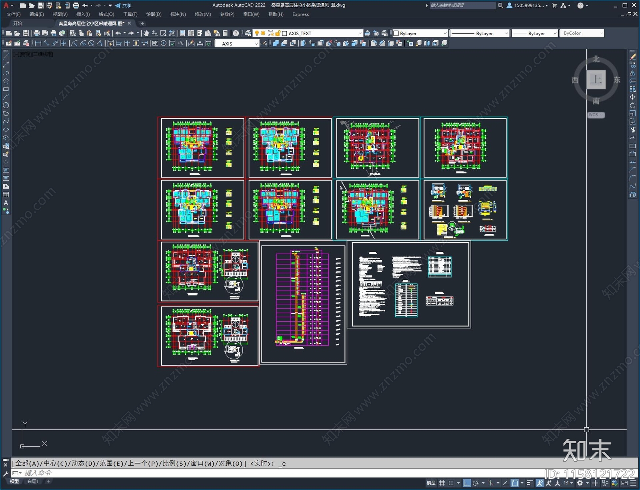This screenshot has height=490, width=640.
Task: Open the Layer Properties manager icon
Action: click(248, 34)
